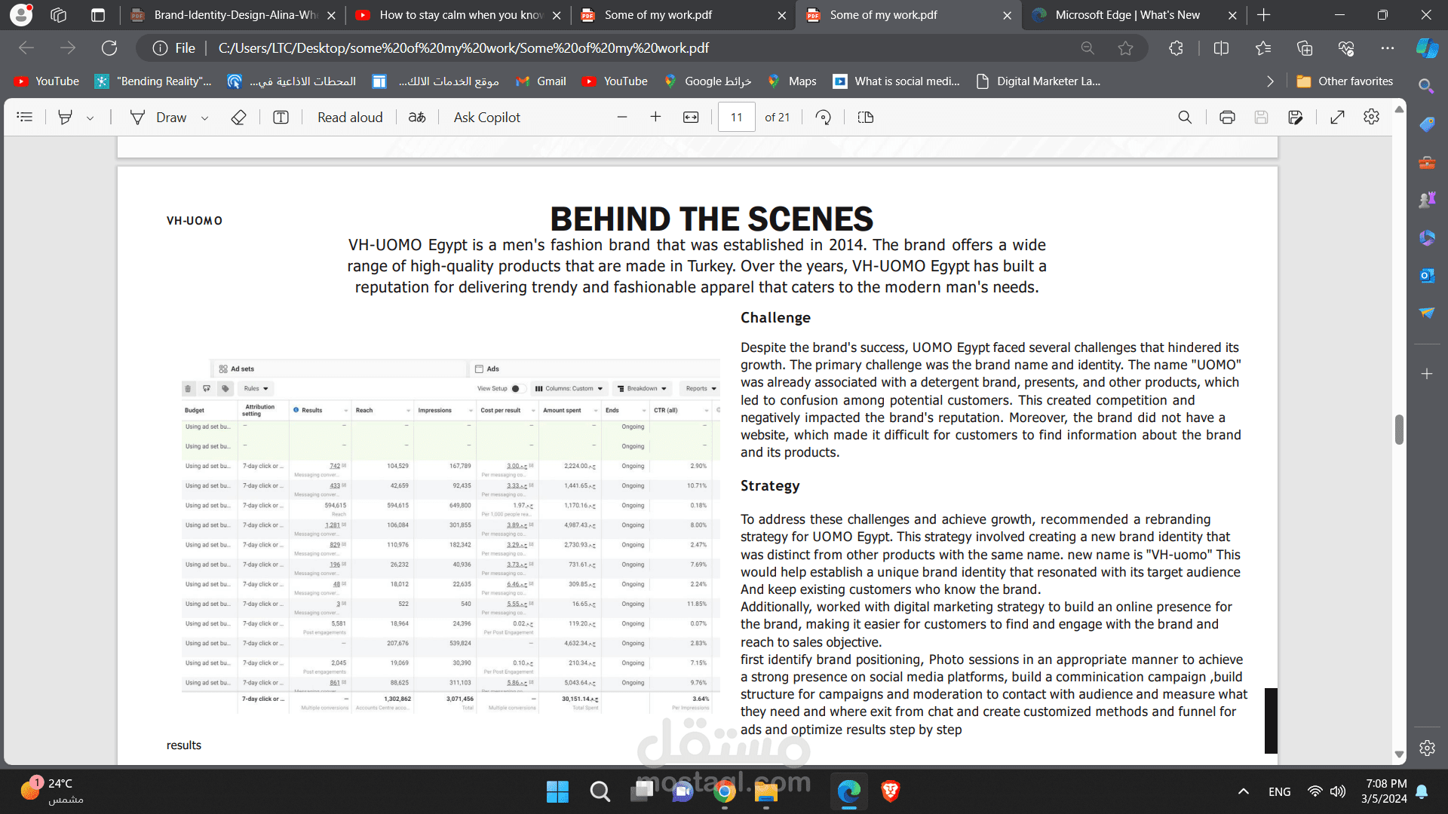Open the PDF Save as icon
This screenshot has width=1448, height=814.
(x=1296, y=117)
